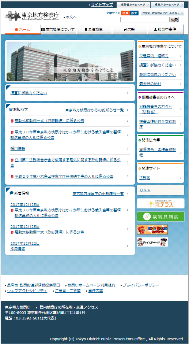Open 東京地方検察庁の更新履歴一覧

(x=98, y=194)
